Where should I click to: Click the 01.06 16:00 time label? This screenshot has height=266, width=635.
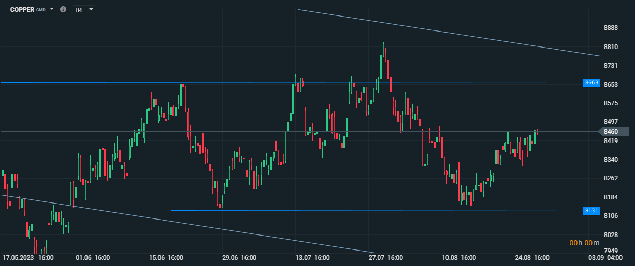tap(93, 257)
